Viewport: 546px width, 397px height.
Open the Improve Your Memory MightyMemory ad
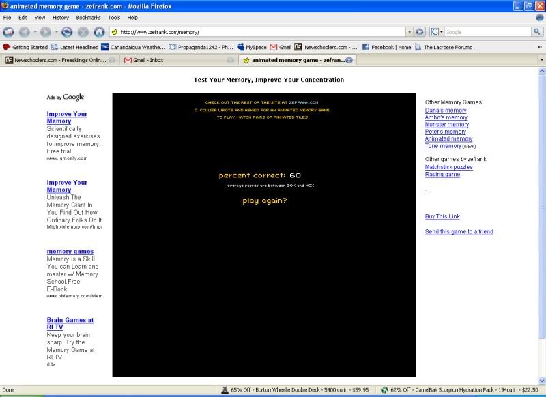coord(67,186)
